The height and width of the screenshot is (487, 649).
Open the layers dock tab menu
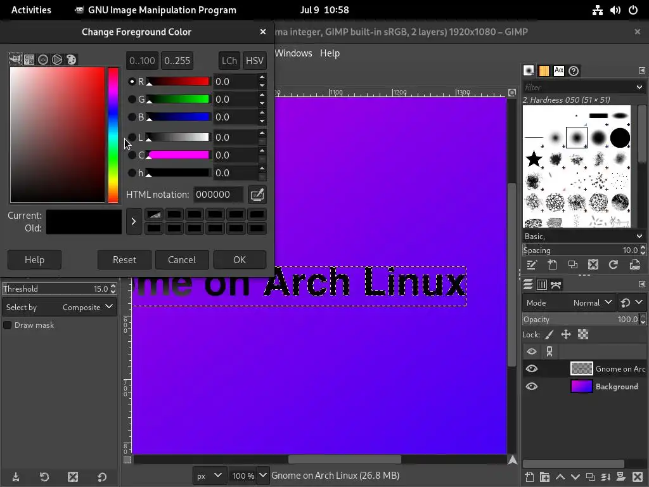[641, 284]
